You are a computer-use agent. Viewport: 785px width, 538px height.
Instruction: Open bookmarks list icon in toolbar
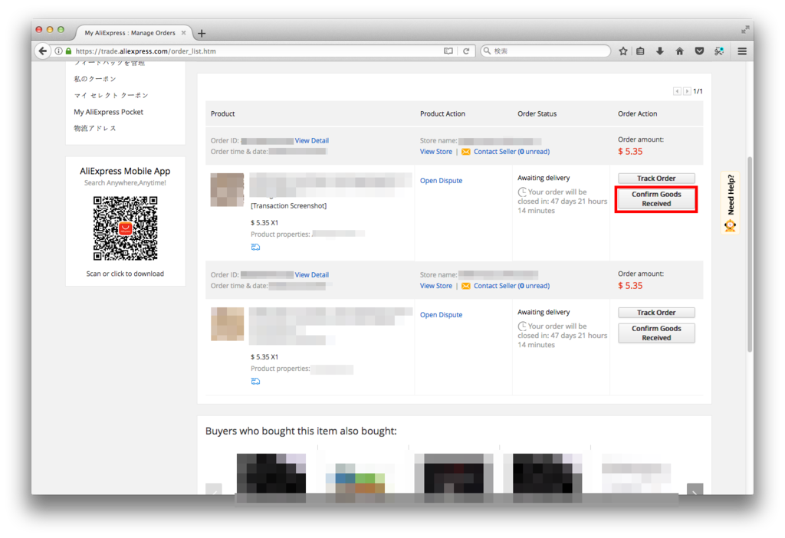coord(640,51)
